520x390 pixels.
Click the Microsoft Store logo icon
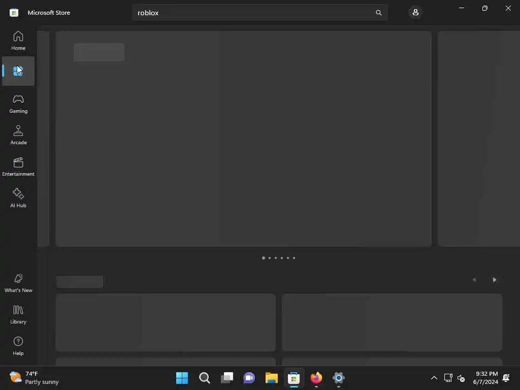click(14, 13)
